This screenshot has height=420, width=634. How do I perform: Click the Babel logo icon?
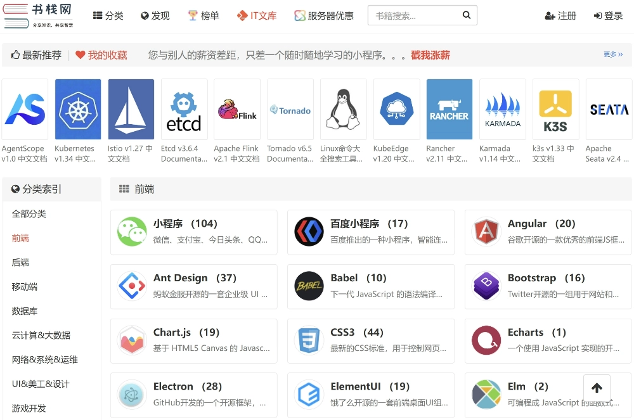click(309, 286)
